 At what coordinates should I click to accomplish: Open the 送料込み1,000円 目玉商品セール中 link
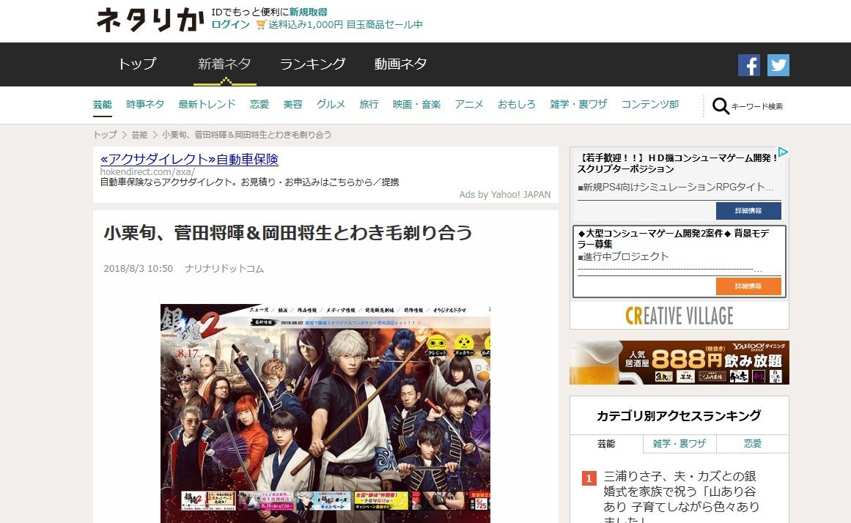point(345,24)
